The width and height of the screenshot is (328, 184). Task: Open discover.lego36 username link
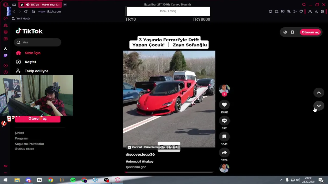point(140,154)
